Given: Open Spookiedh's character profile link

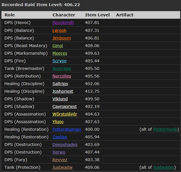Looking at the screenshot, I should 63,23.
